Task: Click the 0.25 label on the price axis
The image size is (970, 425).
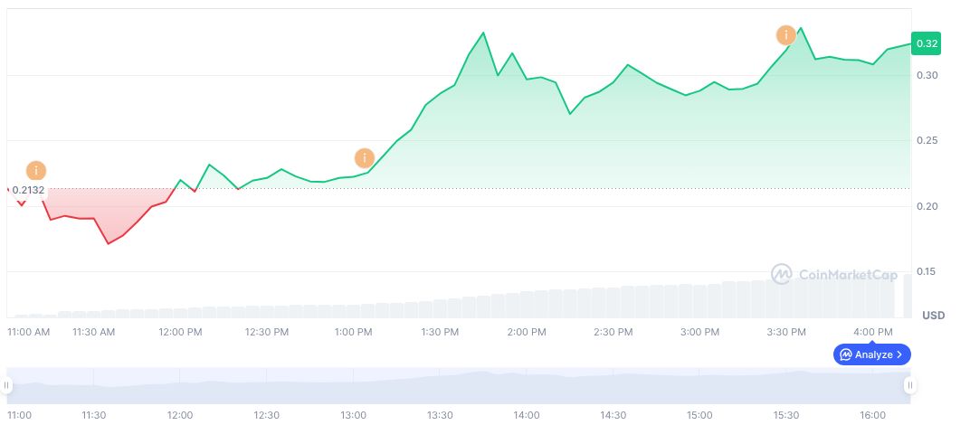Action: [x=929, y=141]
